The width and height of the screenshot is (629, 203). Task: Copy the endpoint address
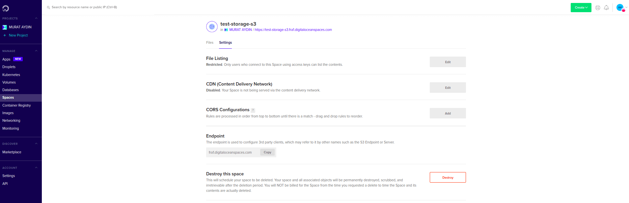[x=267, y=152]
